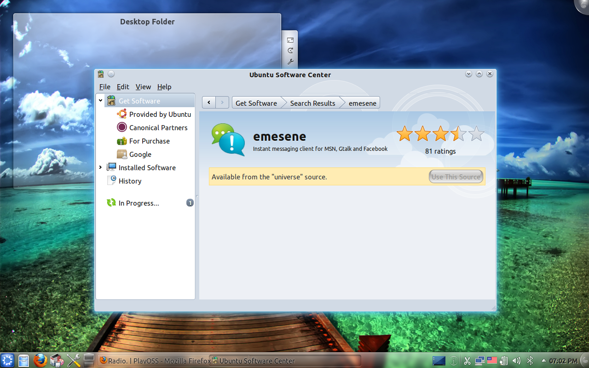Image resolution: width=589 pixels, height=368 pixels.
Task: Click the Bluetooth tray icon
Action: click(530, 361)
